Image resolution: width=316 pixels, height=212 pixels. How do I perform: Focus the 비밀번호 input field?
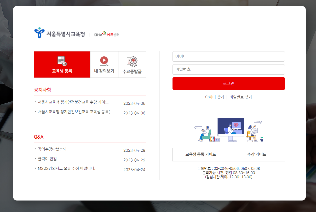click(228, 69)
